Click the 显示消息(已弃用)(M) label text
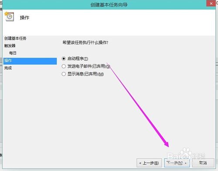 tap(85, 74)
